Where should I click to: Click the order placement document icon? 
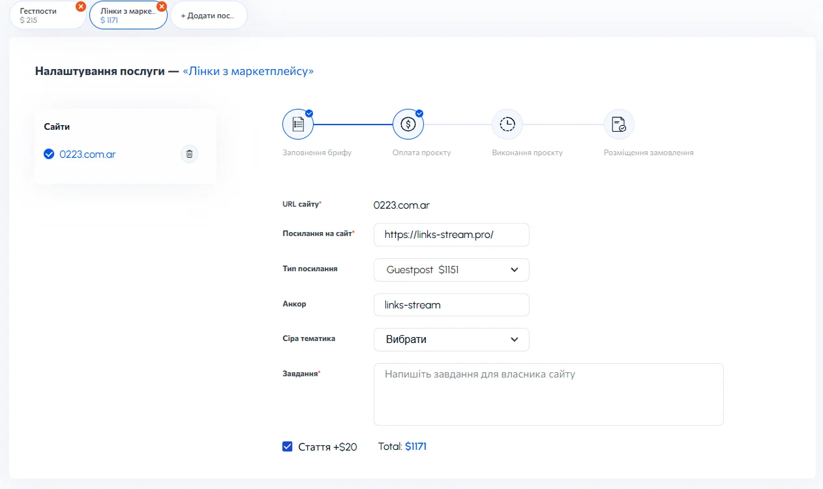point(619,124)
